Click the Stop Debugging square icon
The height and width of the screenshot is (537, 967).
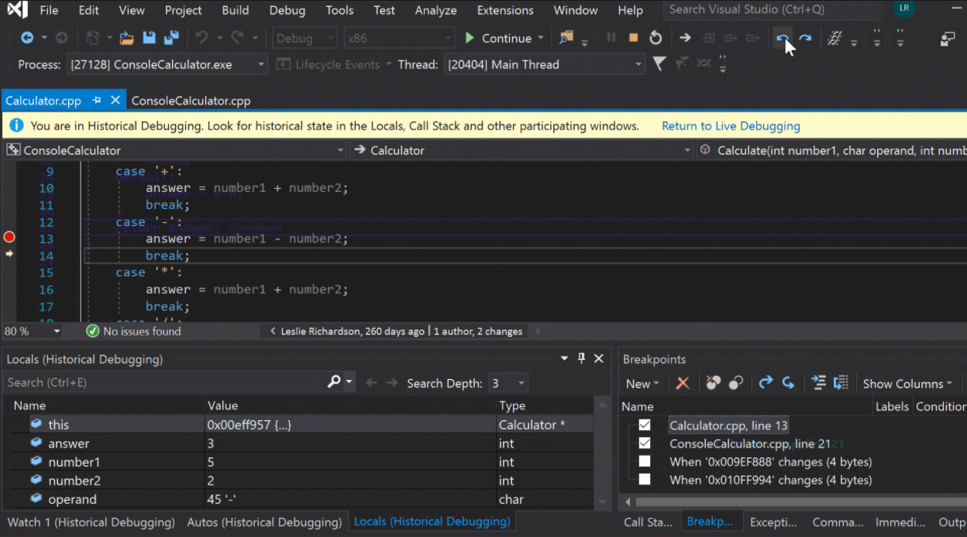pos(633,38)
